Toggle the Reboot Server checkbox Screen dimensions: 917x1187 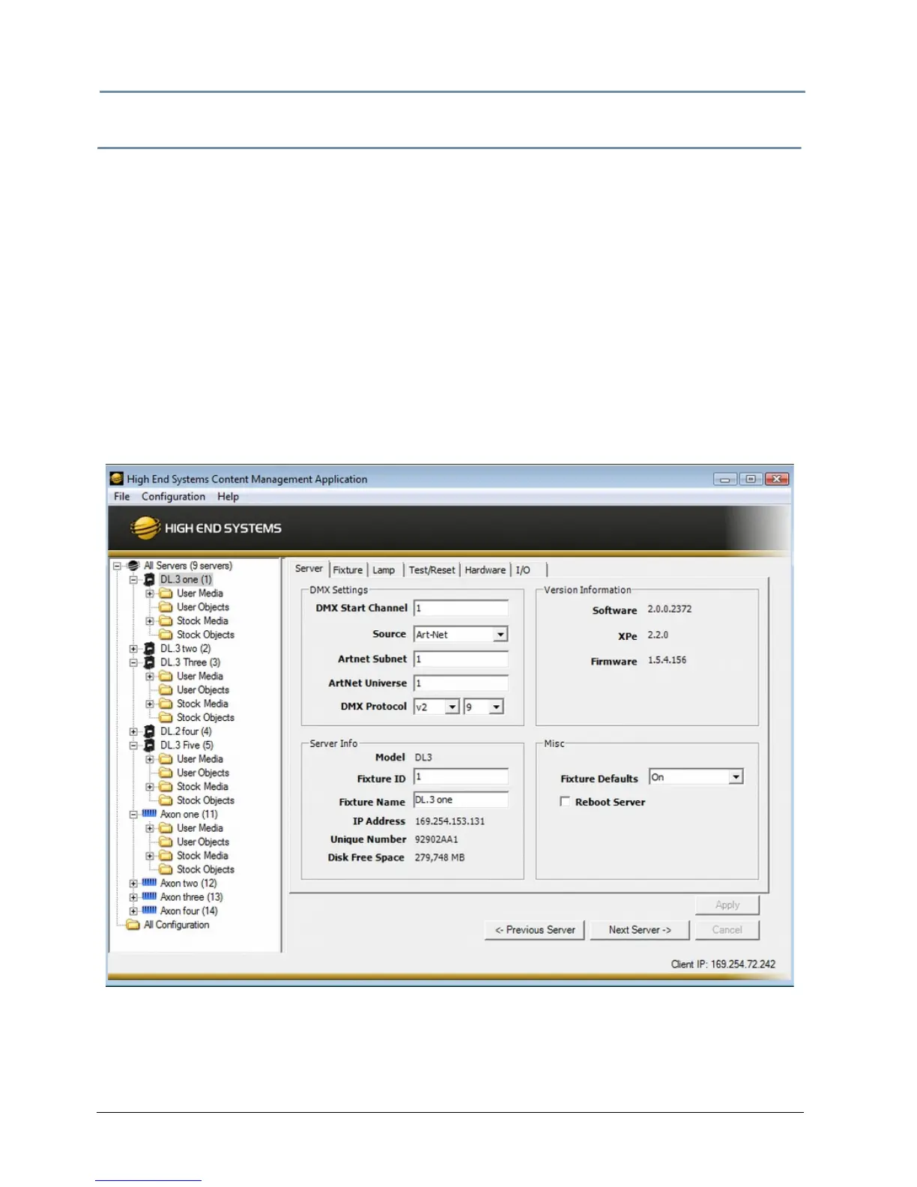point(565,802)
